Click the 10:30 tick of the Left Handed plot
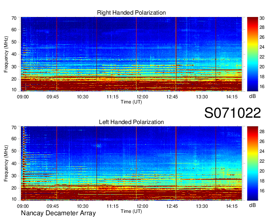Screen dimensions: 269x218 click(83, 206)
